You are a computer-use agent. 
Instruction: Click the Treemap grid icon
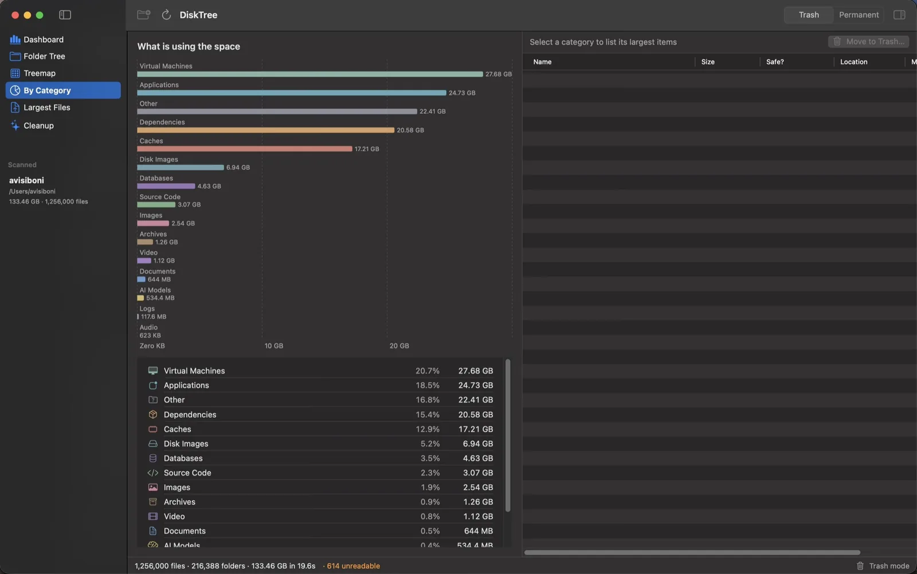(x=15, y=73)
